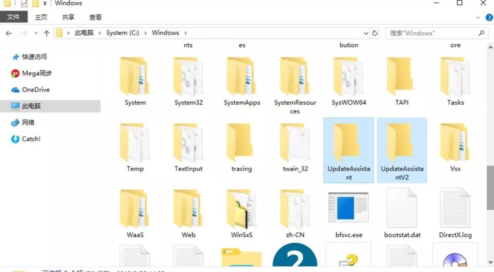
Task: Select Catch! in navigation pane
Action: coord(26,139)
